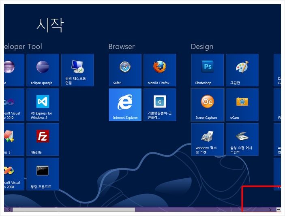Open the 기분좋은놀이 blog tile

[x=160, y=105]
